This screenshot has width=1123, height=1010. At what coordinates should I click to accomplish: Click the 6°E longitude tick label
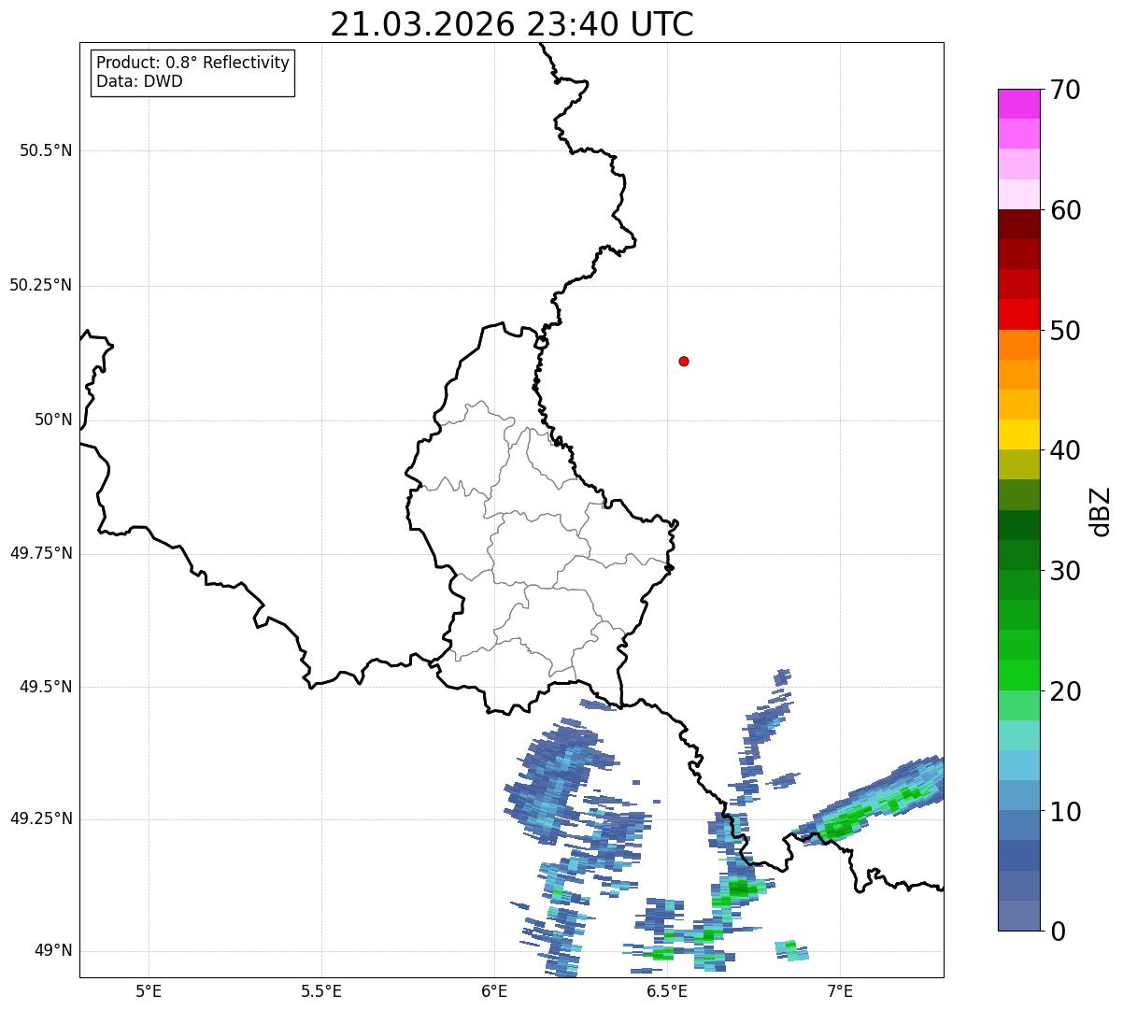click(x=494, y=990)
